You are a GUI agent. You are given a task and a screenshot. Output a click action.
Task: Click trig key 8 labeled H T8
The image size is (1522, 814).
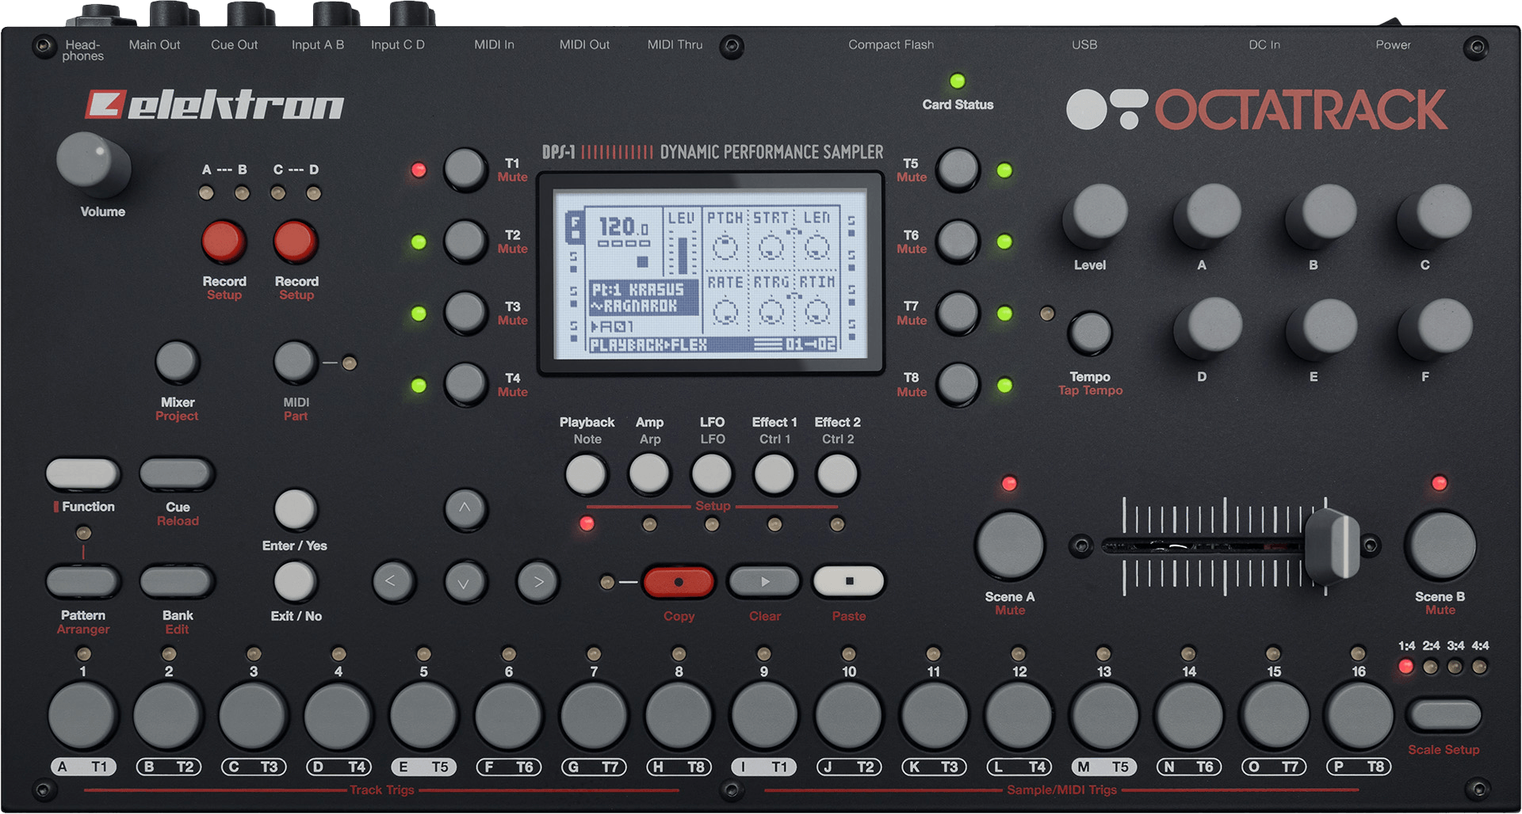(x=679, y=716)
